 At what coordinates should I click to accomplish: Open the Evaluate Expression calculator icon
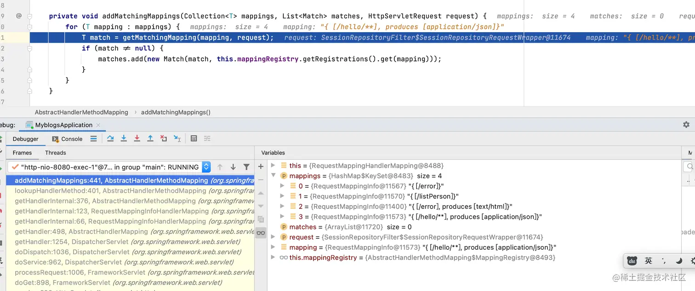click(194, 139)
